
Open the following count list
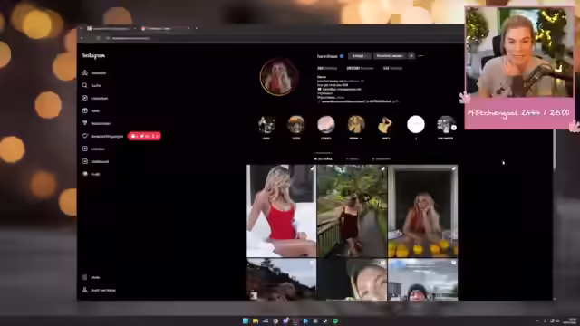[392, 69]
